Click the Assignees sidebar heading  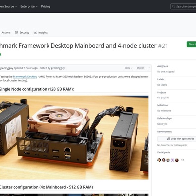click(162, 66)
